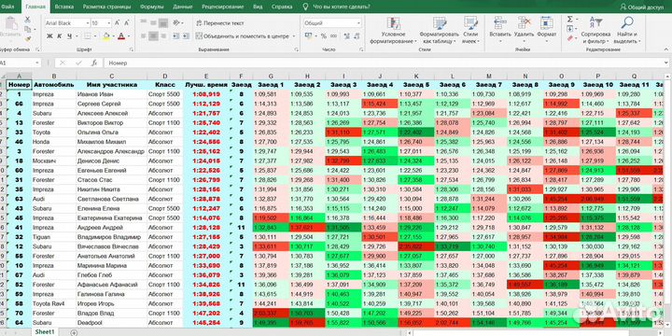Open Стили ячеек gallery

470,31
